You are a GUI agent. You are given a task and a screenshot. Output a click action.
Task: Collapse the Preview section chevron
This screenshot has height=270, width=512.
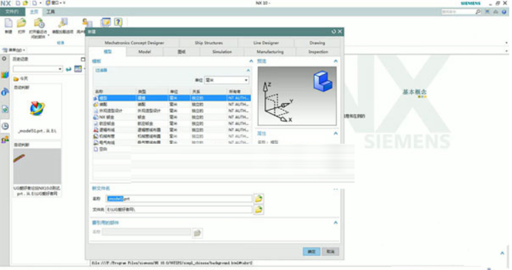click(x=335, y=61)
